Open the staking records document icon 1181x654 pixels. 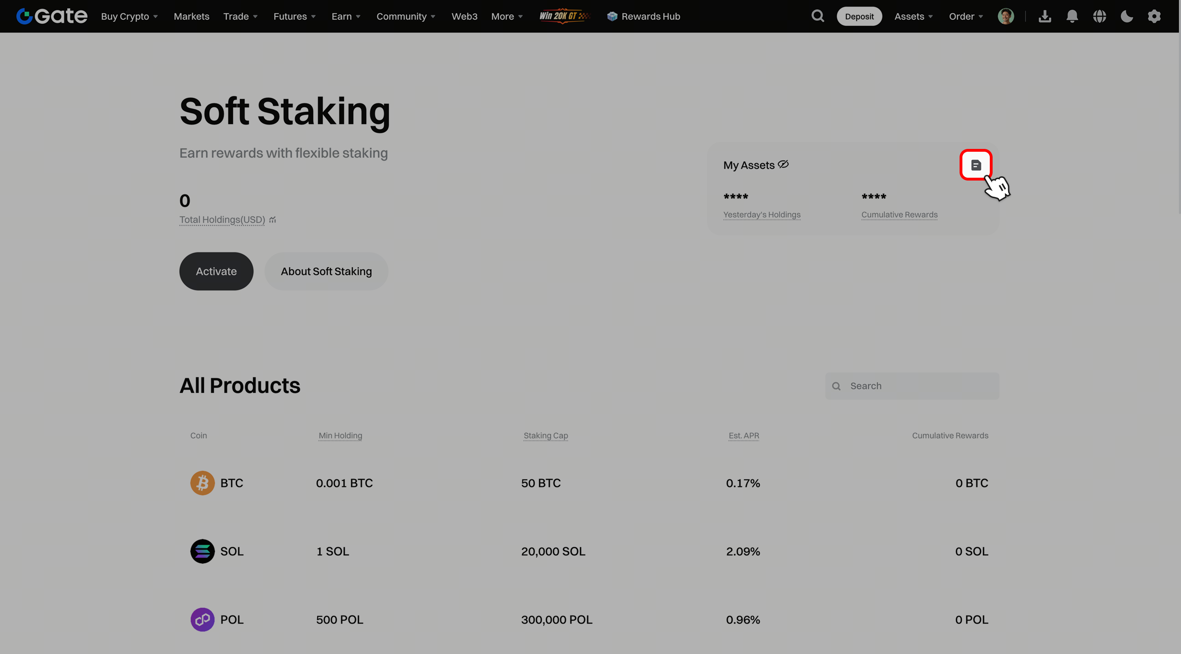pos(976,165)
